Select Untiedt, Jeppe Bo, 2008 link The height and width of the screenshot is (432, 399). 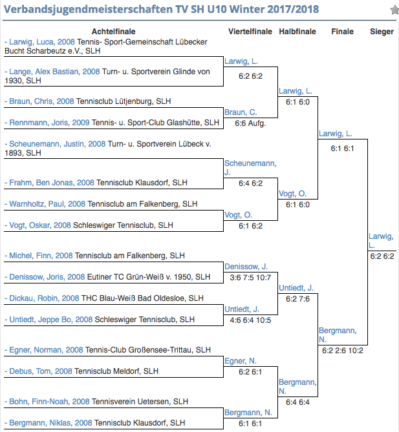(x=51, y=320)
